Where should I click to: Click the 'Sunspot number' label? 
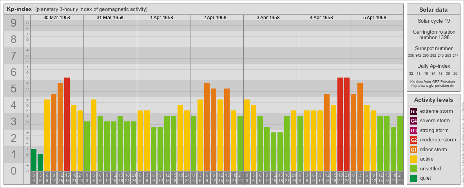pyautogui.click(x=433, y=49)
